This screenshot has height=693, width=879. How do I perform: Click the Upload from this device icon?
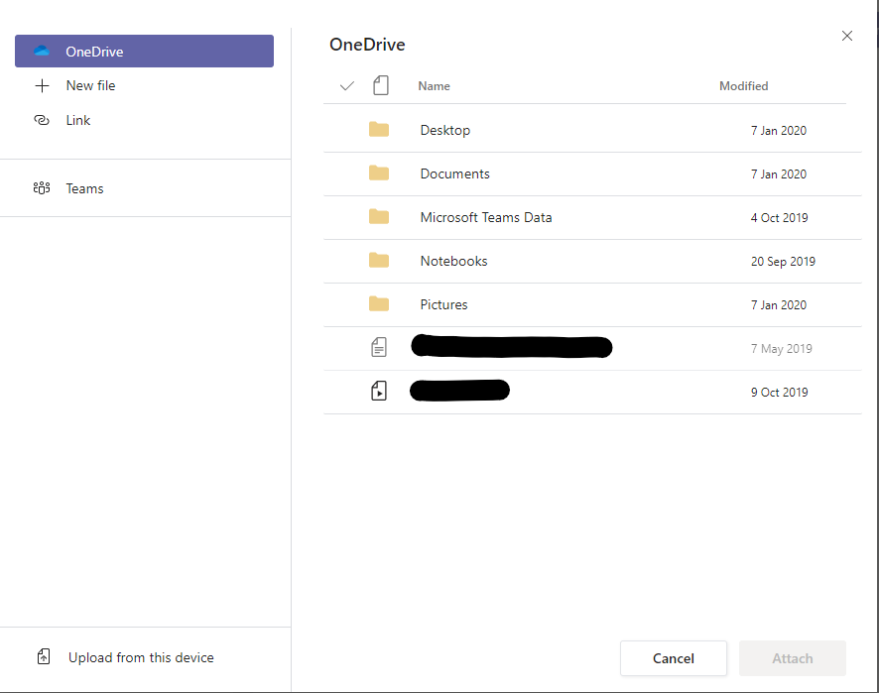tap(43, 656)
